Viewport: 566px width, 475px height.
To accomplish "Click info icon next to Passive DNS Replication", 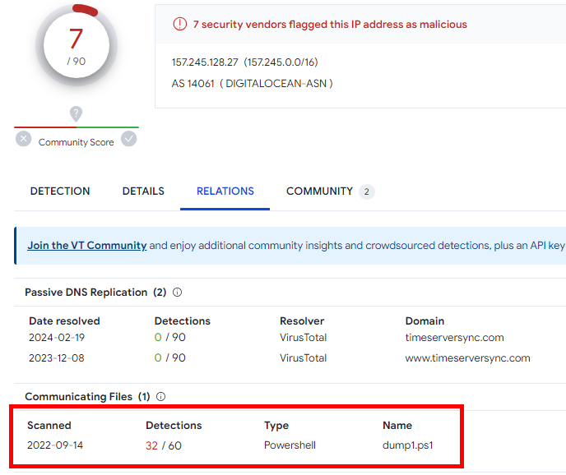I will (178, 293).
